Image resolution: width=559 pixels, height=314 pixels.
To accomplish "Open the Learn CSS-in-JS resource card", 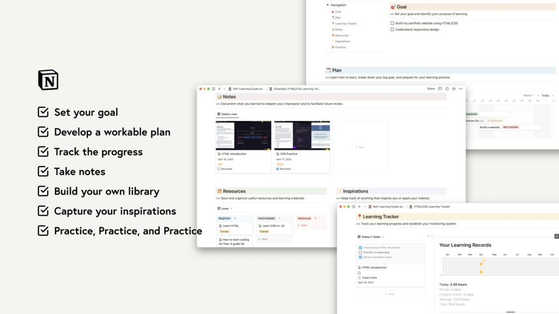I will (x=274, y=228).
